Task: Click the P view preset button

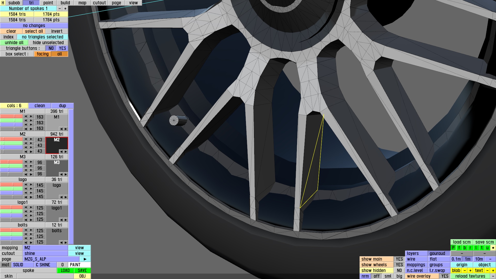Action: (x=453, y=248)
